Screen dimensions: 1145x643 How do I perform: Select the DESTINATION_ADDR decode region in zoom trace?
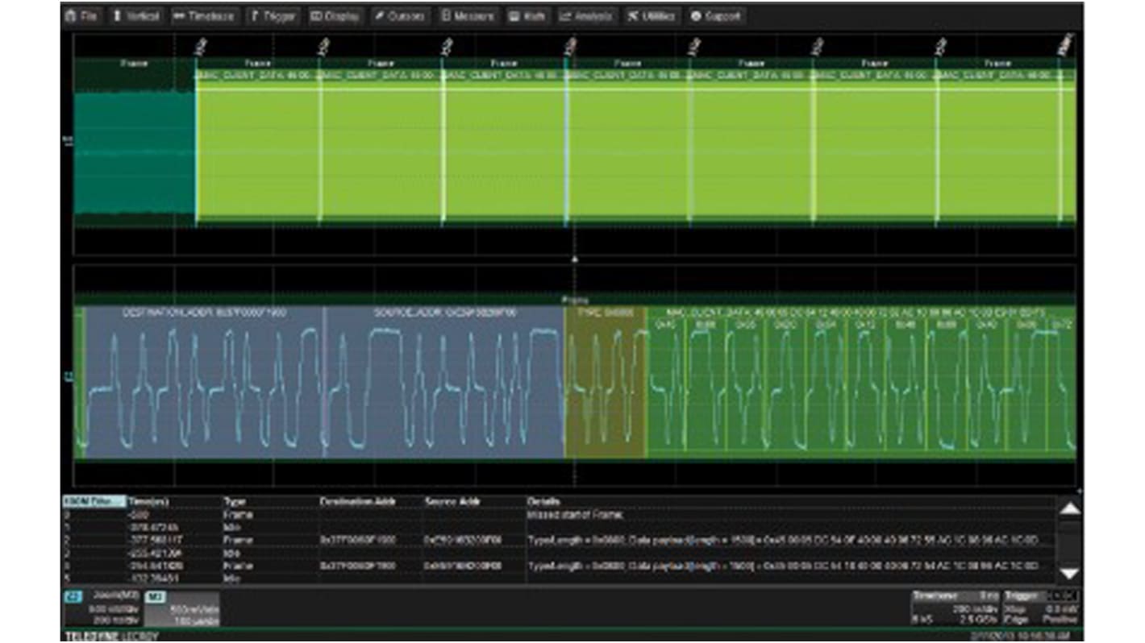coord(204,383)
